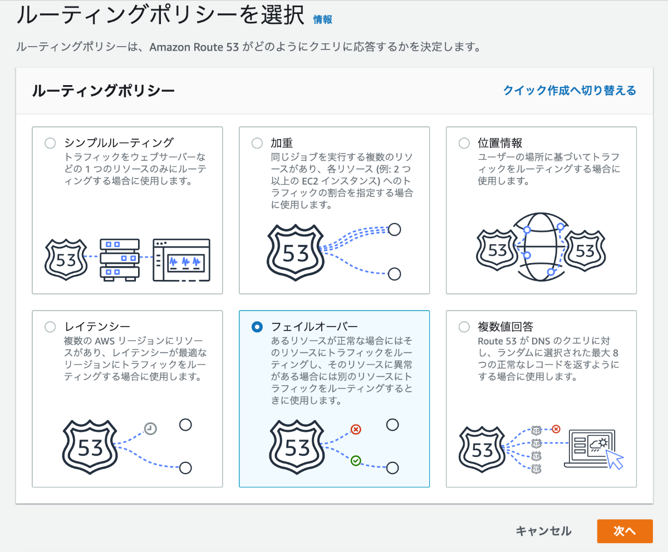Click the failover green checkmark status icon
The image size is (668, 552).
(x=356, y=460)
